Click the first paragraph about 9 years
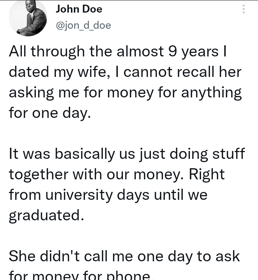Screen dimensions: 258x280 pyautogui.click(x=125, y=83)
